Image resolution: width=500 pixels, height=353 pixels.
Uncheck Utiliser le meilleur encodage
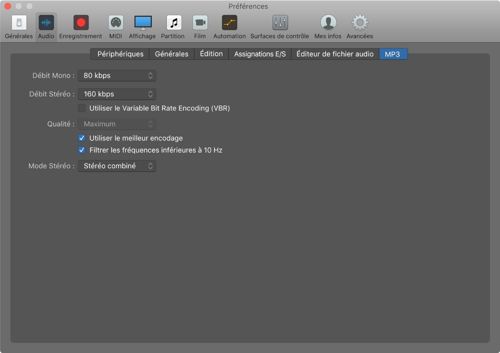[x=82, y=138]
